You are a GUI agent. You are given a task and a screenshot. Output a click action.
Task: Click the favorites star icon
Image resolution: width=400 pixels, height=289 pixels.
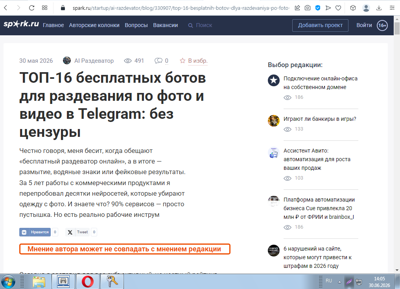pos(182,60)
